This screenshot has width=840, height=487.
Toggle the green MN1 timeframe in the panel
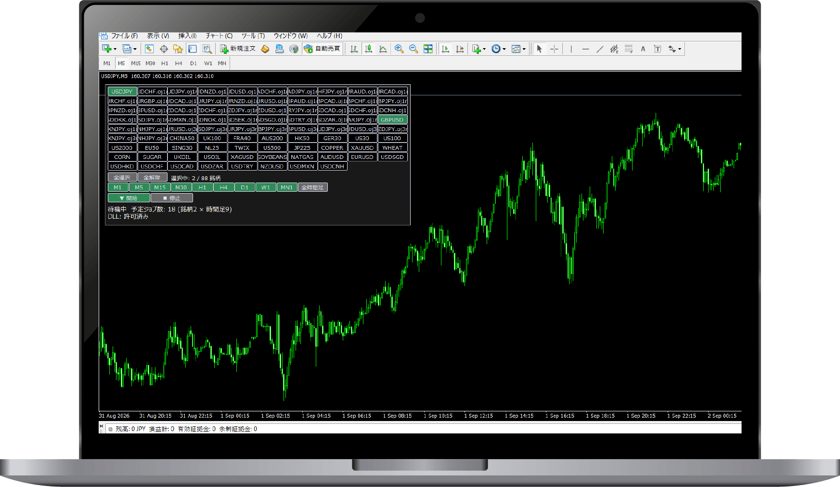coord(287,187)
